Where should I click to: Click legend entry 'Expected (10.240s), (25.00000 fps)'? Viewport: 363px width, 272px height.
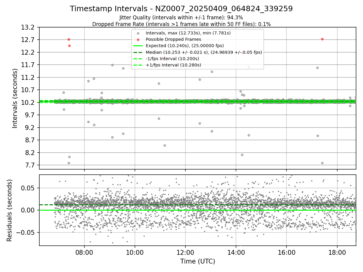(x=185, y=46)
